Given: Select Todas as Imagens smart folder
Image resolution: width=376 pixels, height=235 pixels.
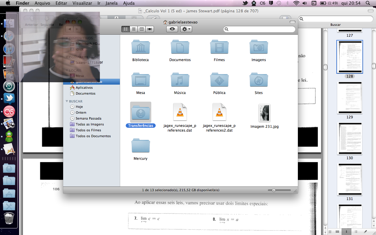Looking at the screenshot, I should [91, 124].
